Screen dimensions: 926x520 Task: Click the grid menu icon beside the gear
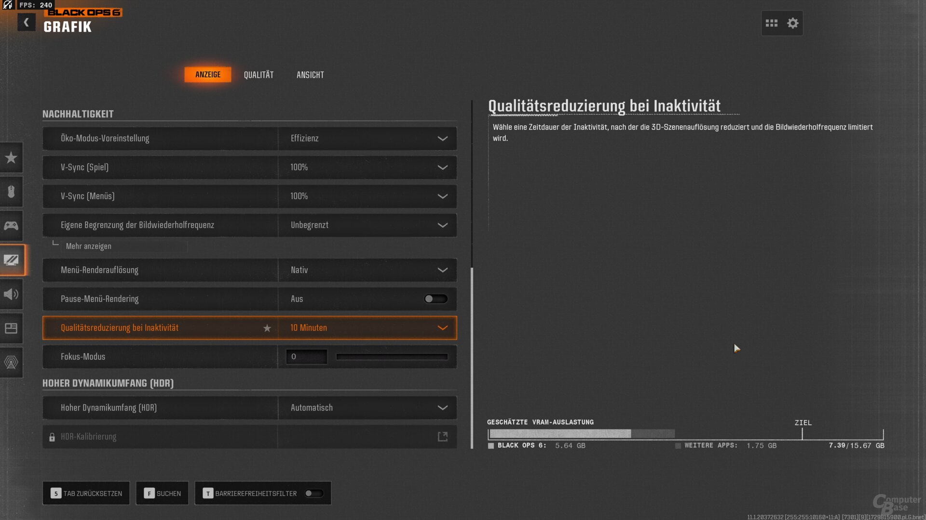[772, 23]
